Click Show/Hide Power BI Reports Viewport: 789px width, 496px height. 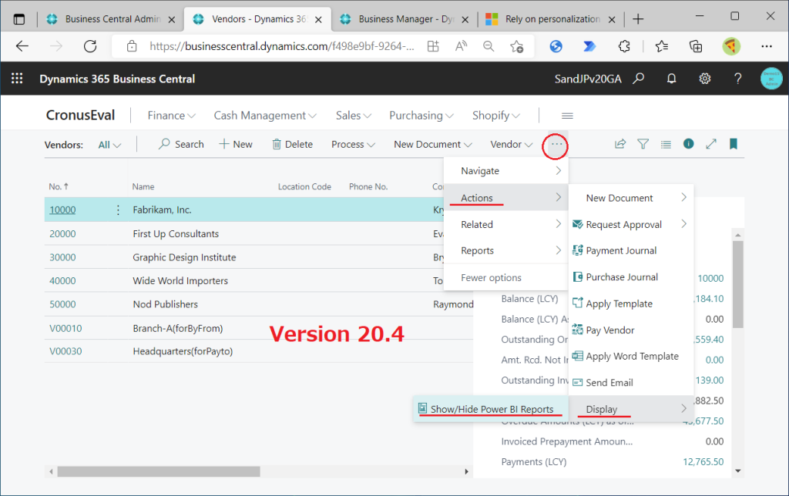(x=491, y=409)
